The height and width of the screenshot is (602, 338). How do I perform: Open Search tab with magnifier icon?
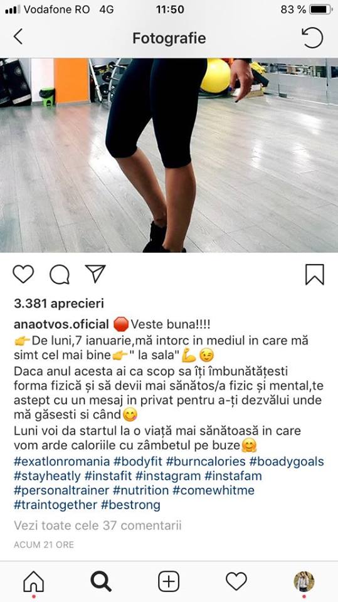[101, 581]
